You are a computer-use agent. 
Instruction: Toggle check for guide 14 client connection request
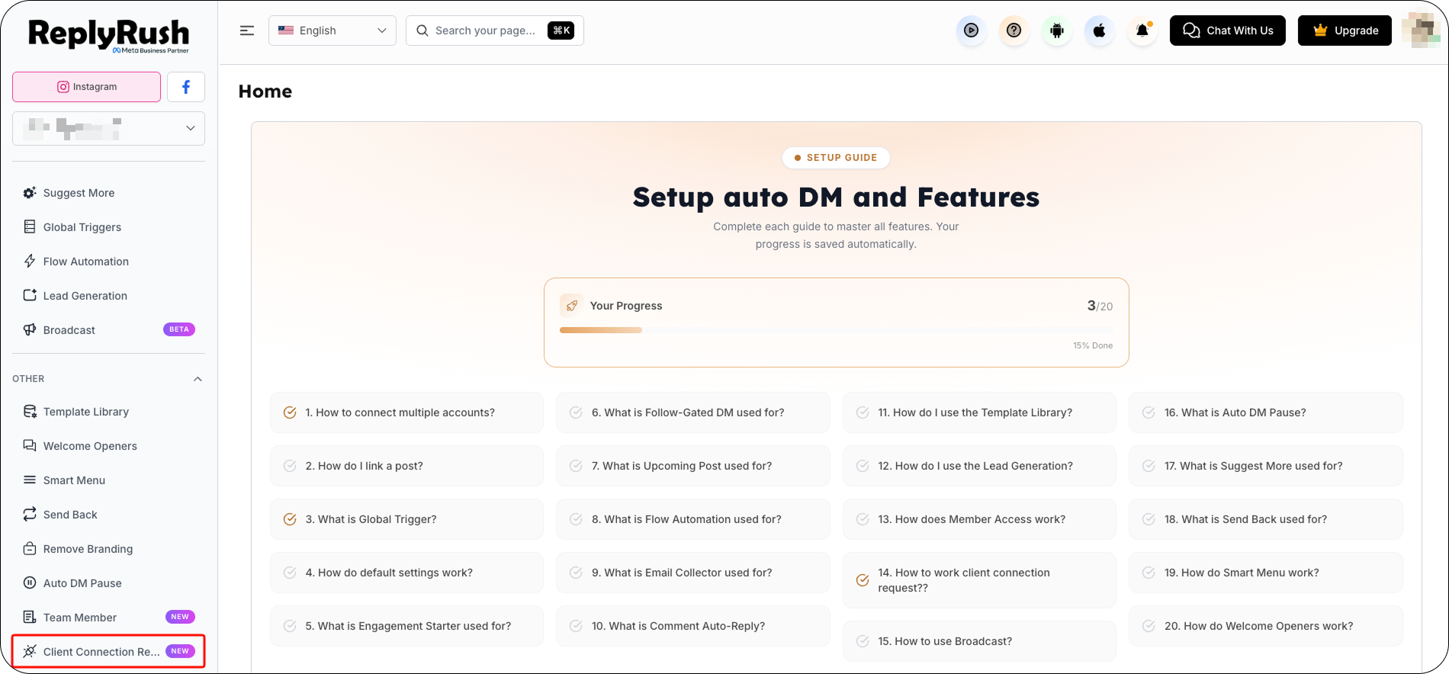863,580
